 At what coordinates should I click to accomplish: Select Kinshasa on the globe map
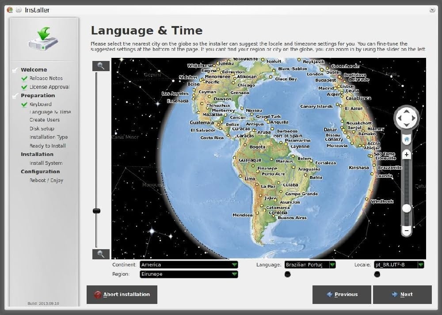tap(359, 167)
